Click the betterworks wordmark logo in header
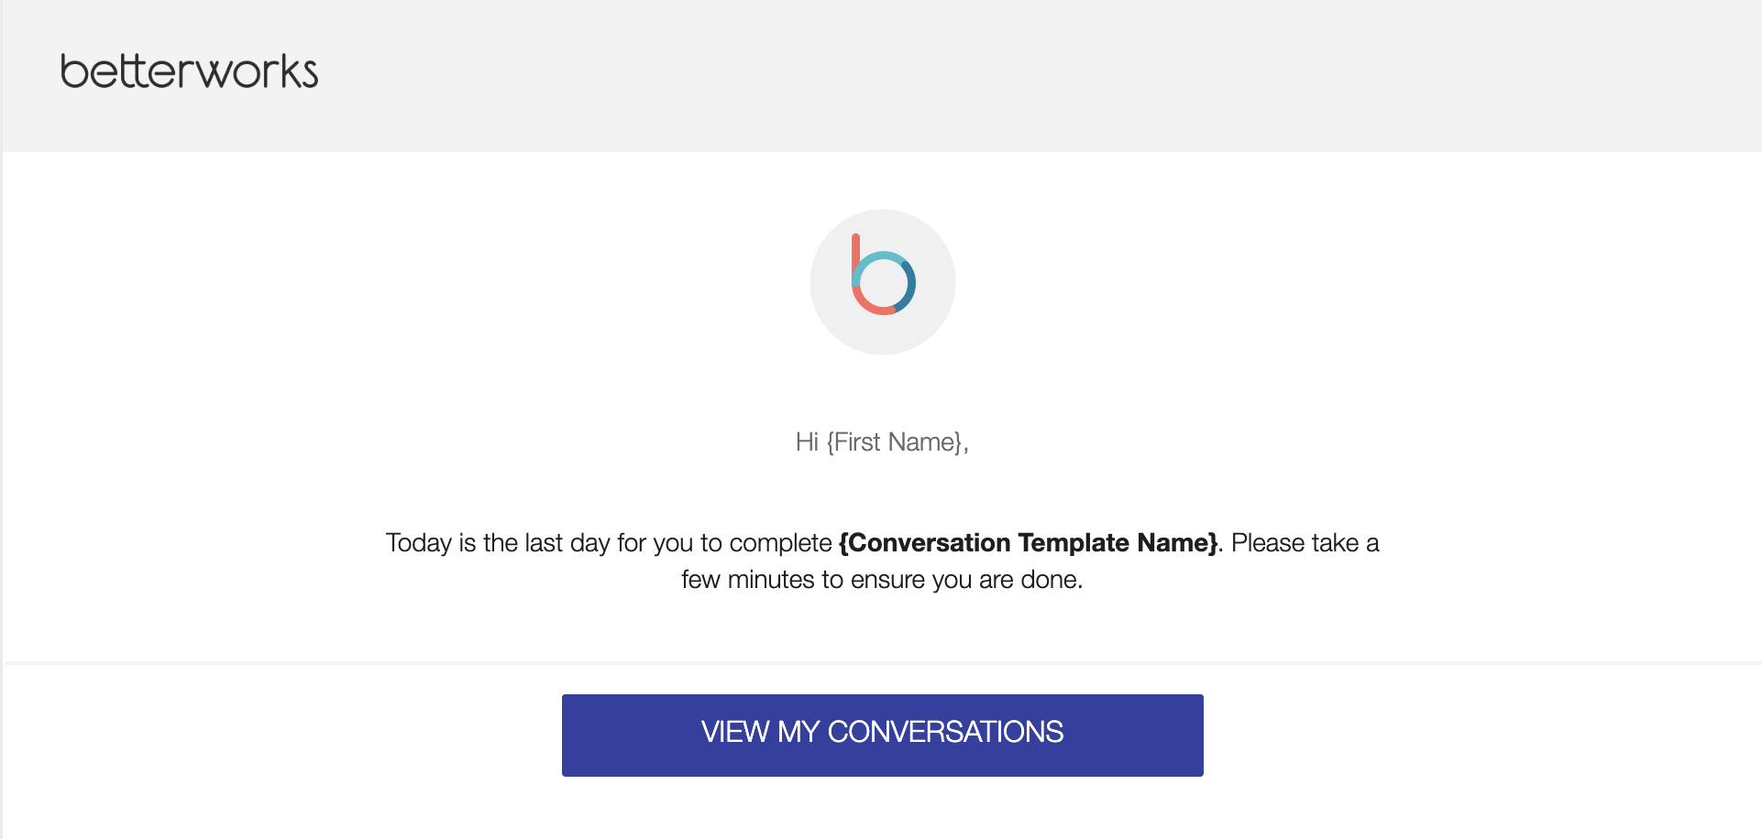 [189, 71]
